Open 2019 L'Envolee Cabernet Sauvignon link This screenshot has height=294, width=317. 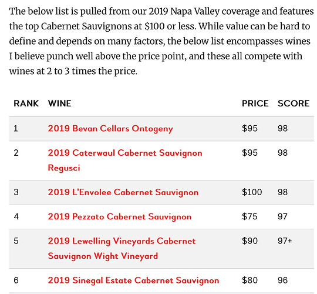point(123,192)
